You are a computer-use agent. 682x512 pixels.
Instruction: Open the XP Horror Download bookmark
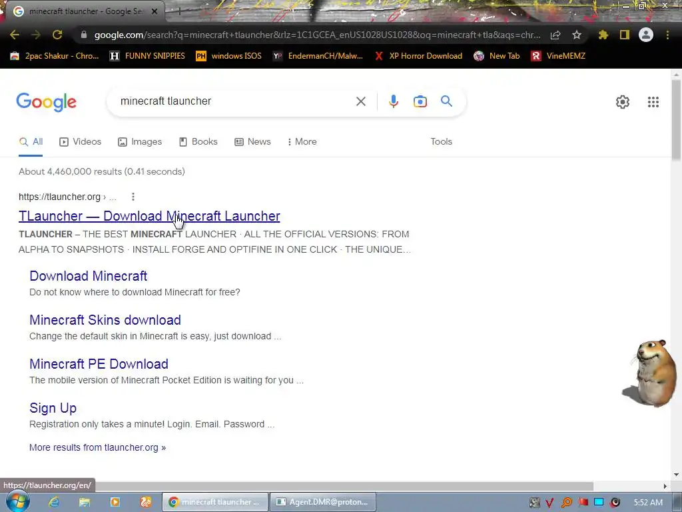point(418,56)
